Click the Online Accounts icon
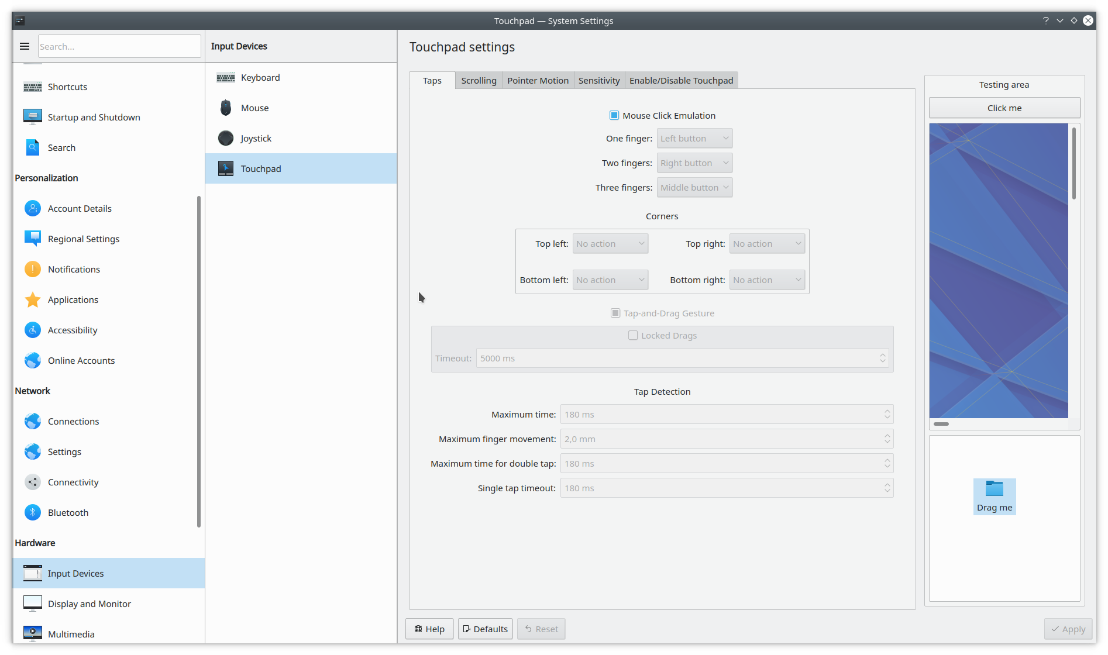Viewport: 1108px width, 655px height. click(33, 360)
